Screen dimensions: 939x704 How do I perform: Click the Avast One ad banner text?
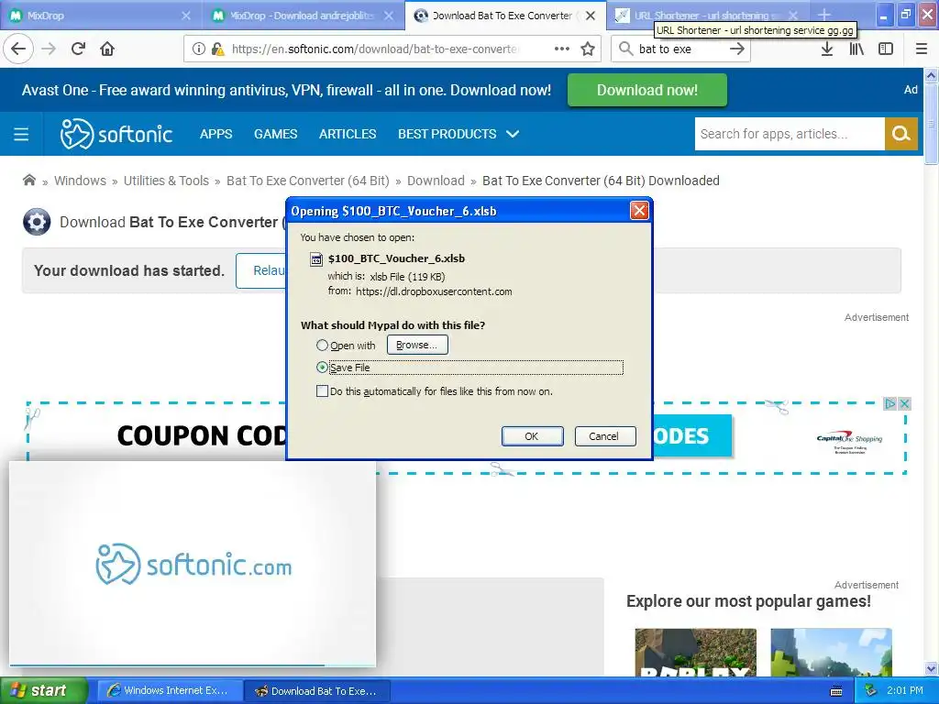pos(286,90)
